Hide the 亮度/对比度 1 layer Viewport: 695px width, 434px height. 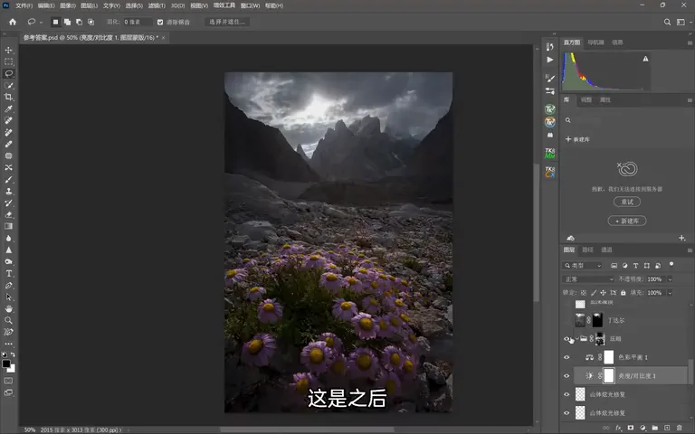566,376
